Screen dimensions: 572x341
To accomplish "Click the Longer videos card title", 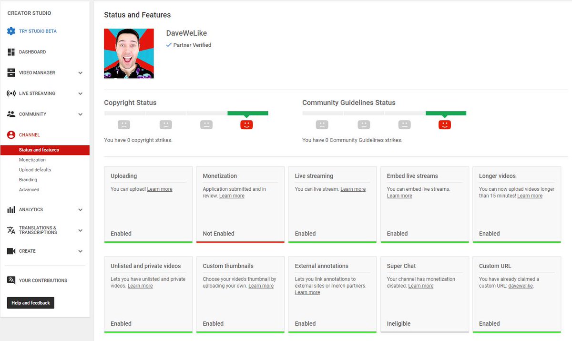I will point(497,176).
